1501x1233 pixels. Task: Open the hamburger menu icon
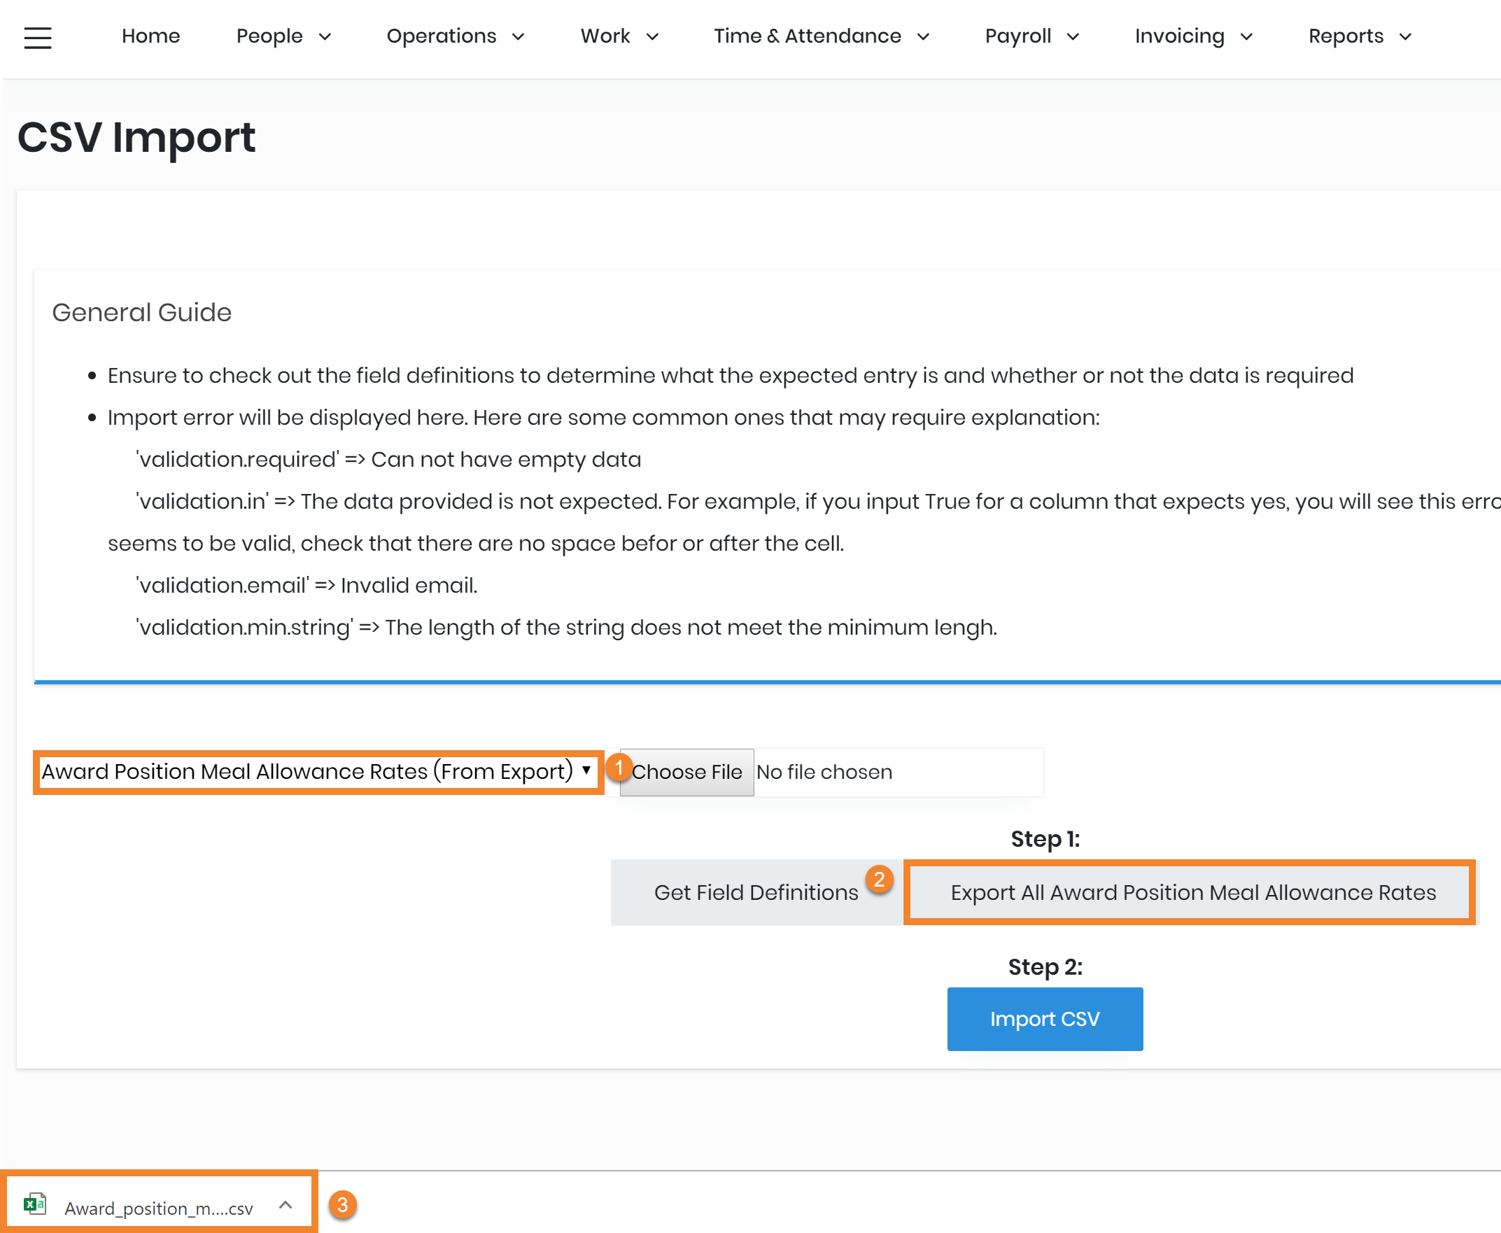point(38,37)
